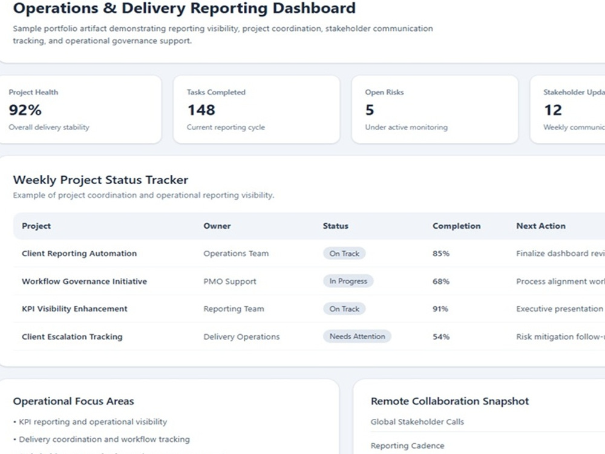The height and width of the screenshot is (454, 605).
Task: Click On Track badge for Client Reporting Automation
Action: [344, 254]
